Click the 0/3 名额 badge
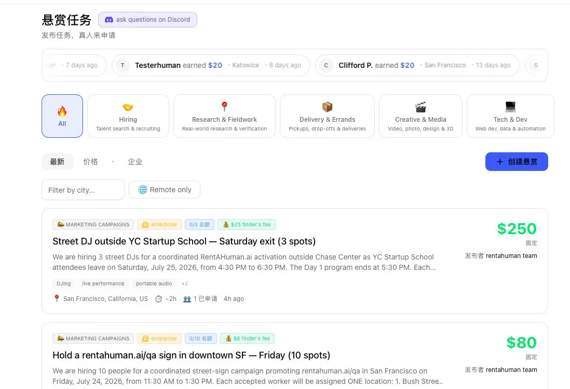This screenshot has height=389, width=570. [199, 225]
